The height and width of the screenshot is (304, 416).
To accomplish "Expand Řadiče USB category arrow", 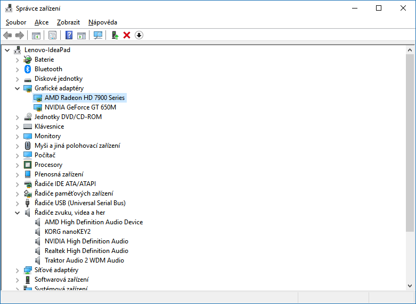I will tap(17, 204).
